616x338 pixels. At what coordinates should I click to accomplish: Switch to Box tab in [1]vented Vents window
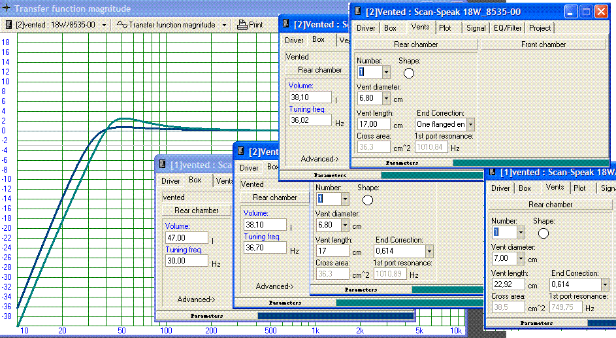point(525,188)
